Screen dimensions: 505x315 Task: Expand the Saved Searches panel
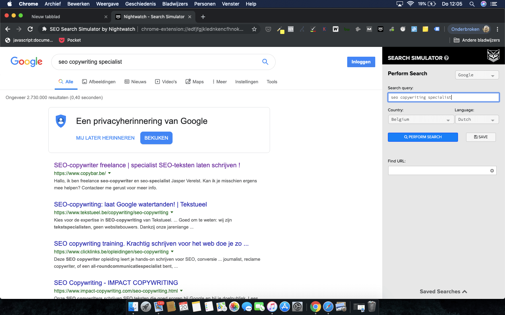click(443, 292)
